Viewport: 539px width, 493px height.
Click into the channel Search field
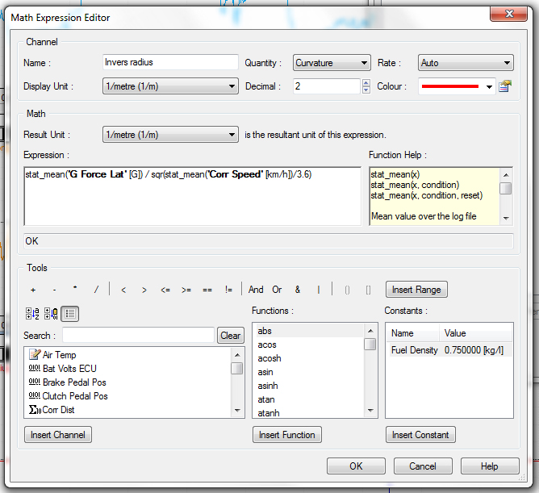coord(138,335)
